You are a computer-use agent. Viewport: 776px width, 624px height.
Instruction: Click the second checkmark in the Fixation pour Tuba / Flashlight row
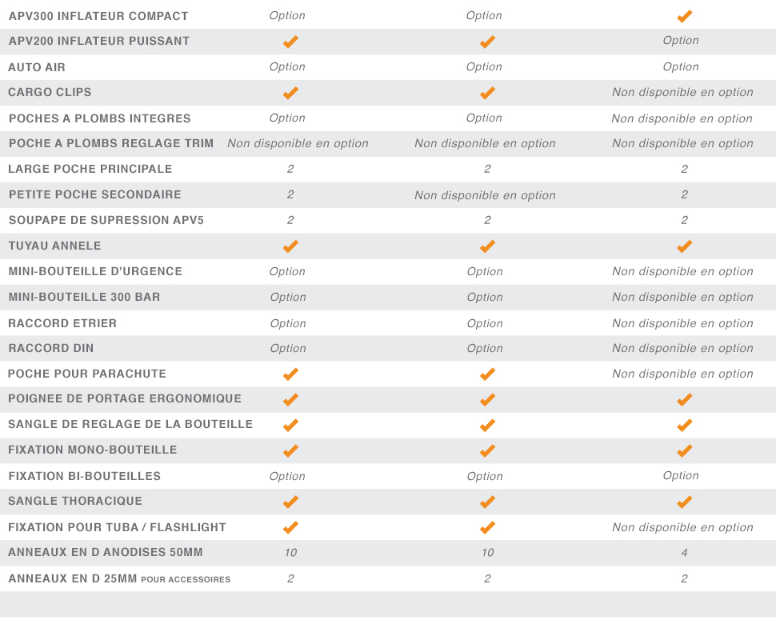[x=487, y=528]
